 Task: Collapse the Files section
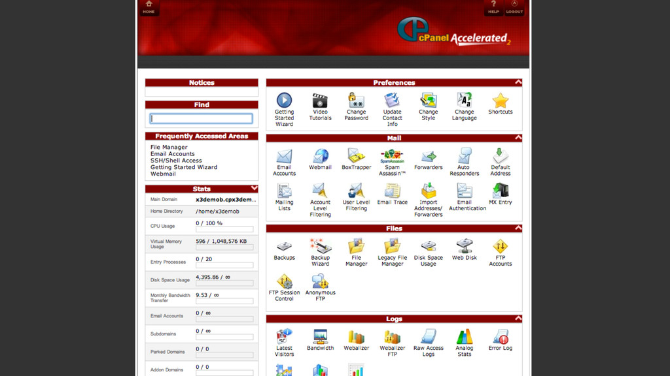click(x=518, y=228)
